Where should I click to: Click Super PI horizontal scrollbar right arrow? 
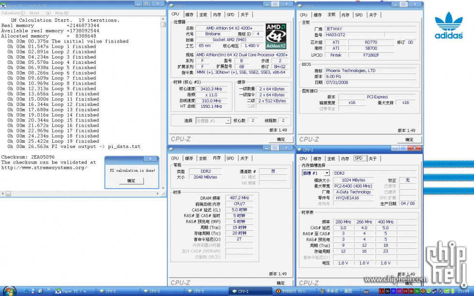(158, 193)
